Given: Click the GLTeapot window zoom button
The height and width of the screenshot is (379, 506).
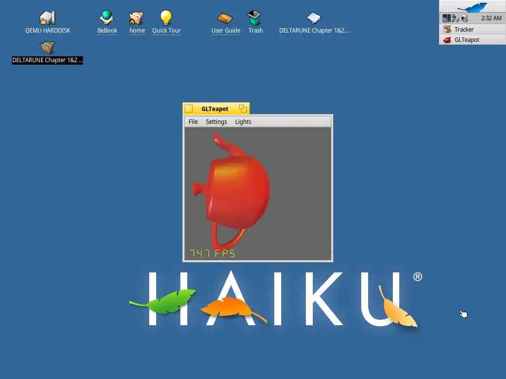Looking at the screenshot, I should [243, 109].
